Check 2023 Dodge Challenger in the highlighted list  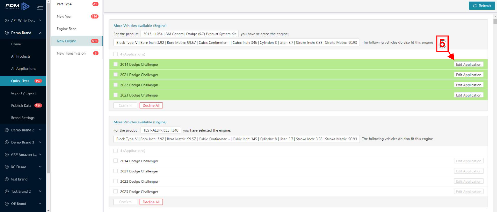click(116, 95)
